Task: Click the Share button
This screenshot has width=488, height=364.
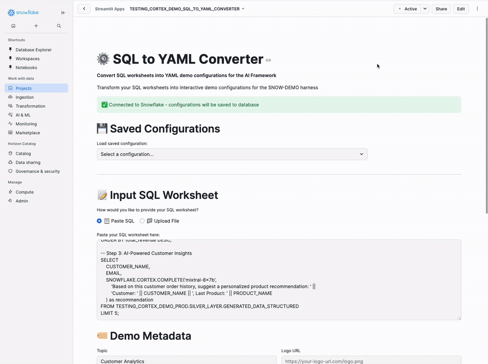Action: pos(441,8)
